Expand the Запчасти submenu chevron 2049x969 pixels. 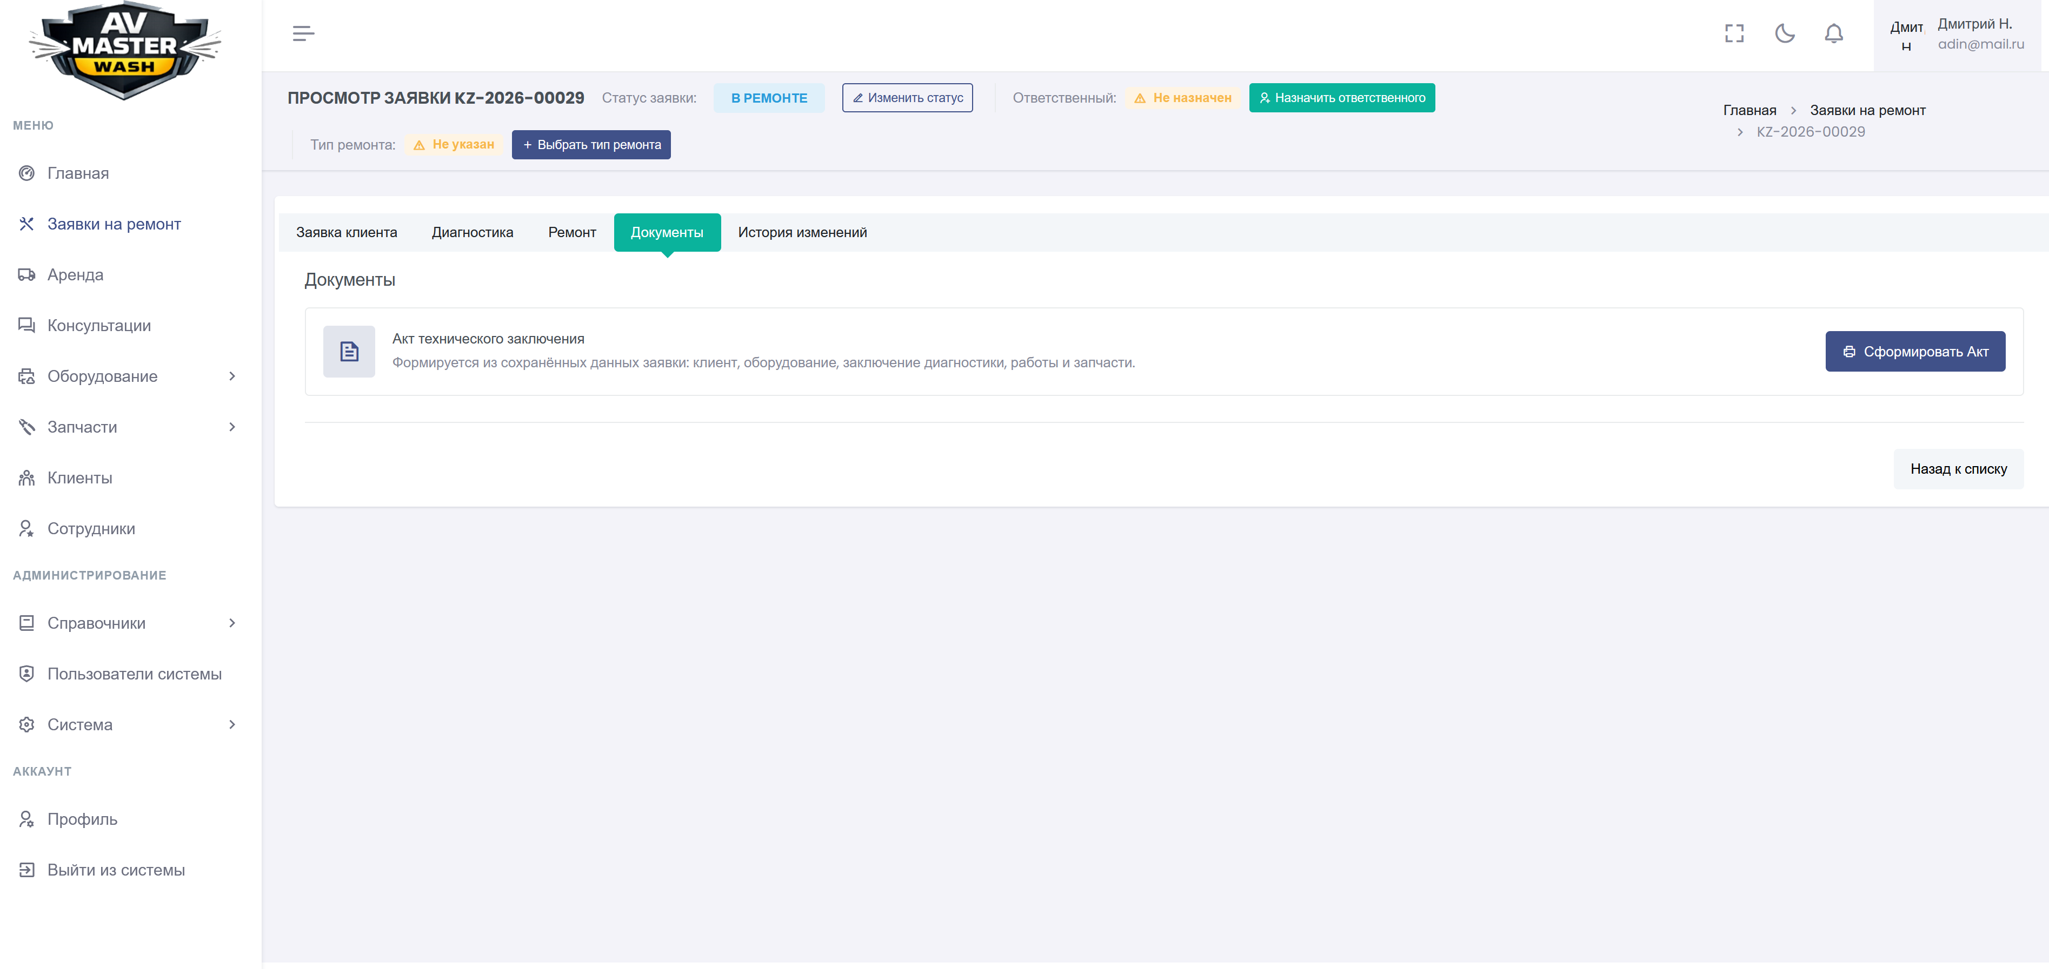232,428
